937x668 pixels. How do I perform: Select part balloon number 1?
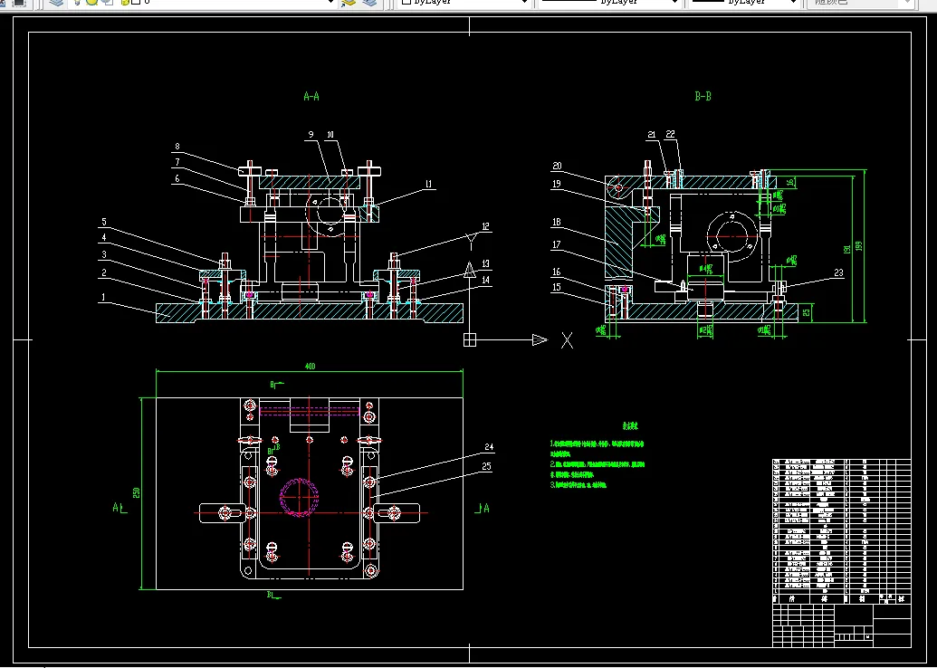[x=103, y=296]
